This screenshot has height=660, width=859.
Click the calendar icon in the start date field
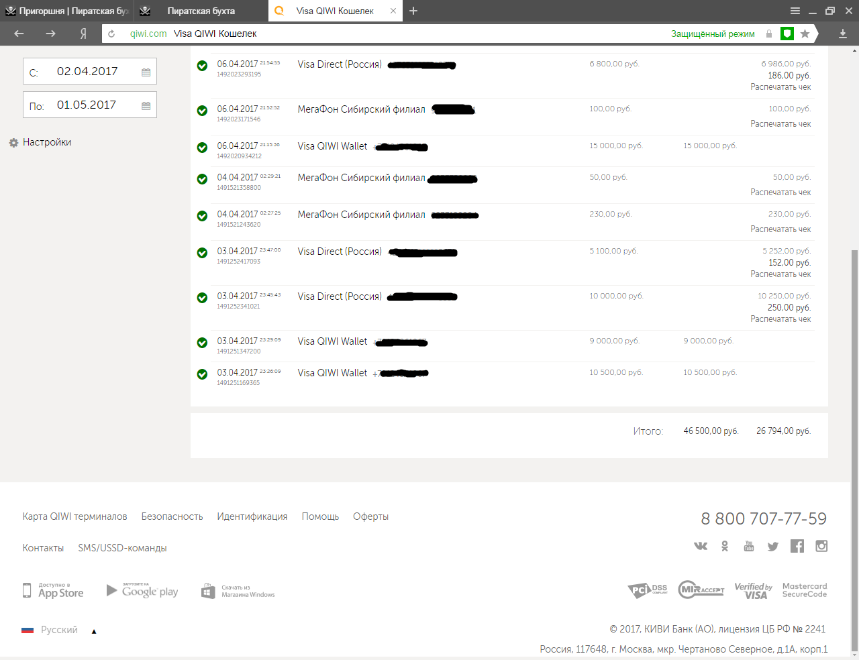pyautogui.click(x=146, y=72)
